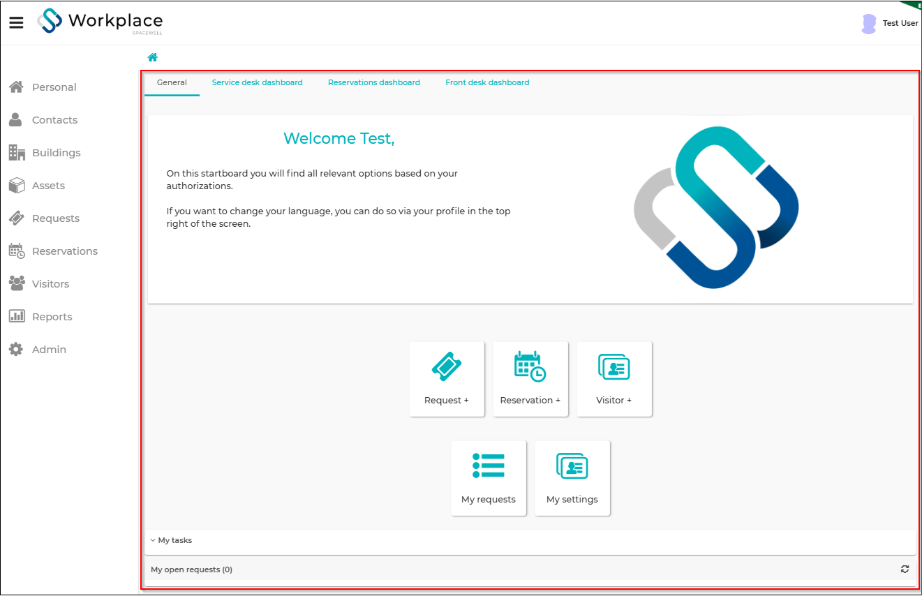
Task: Open Reports from the sidebar
Action: pos(52,317)
